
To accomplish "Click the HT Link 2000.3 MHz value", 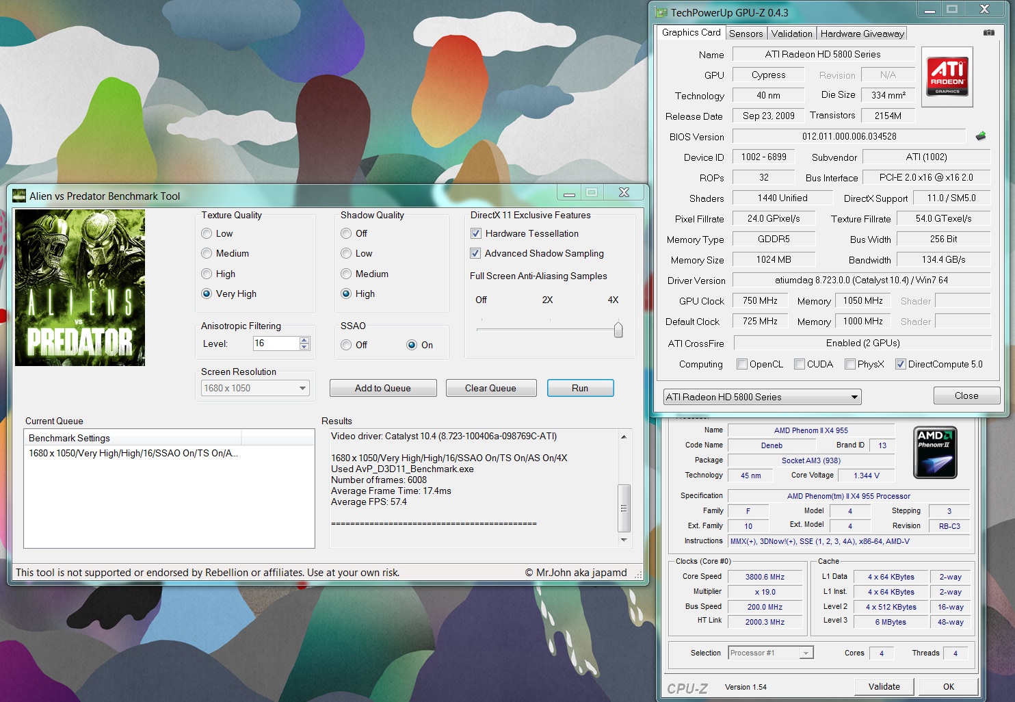I will (765, 622).
